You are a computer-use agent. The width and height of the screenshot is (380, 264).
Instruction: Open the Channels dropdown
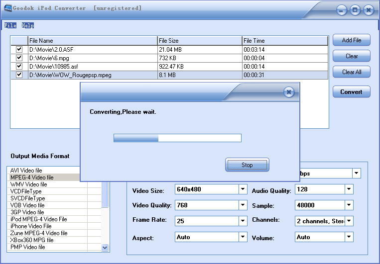tap(349, 221)
